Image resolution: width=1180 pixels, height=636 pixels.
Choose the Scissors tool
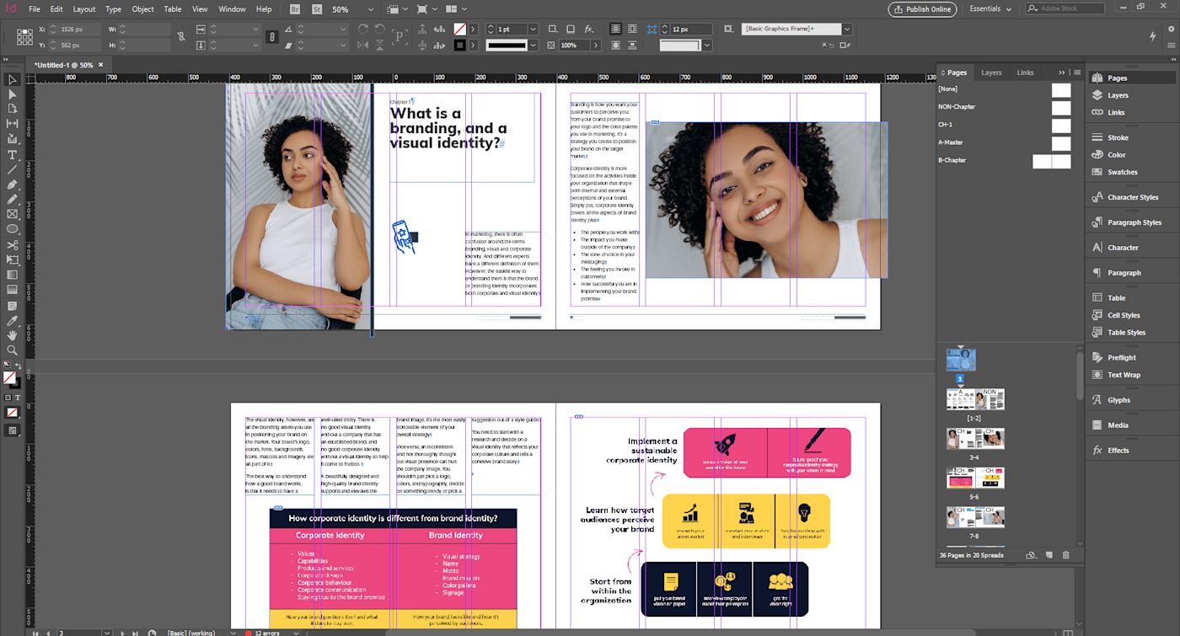tap(12, 245)
